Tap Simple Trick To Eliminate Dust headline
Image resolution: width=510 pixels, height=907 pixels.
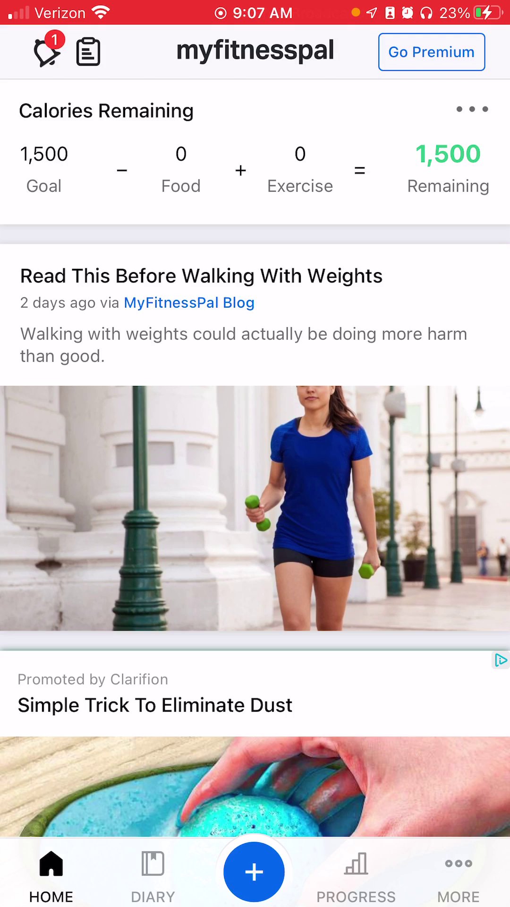[x=155, y=705]
